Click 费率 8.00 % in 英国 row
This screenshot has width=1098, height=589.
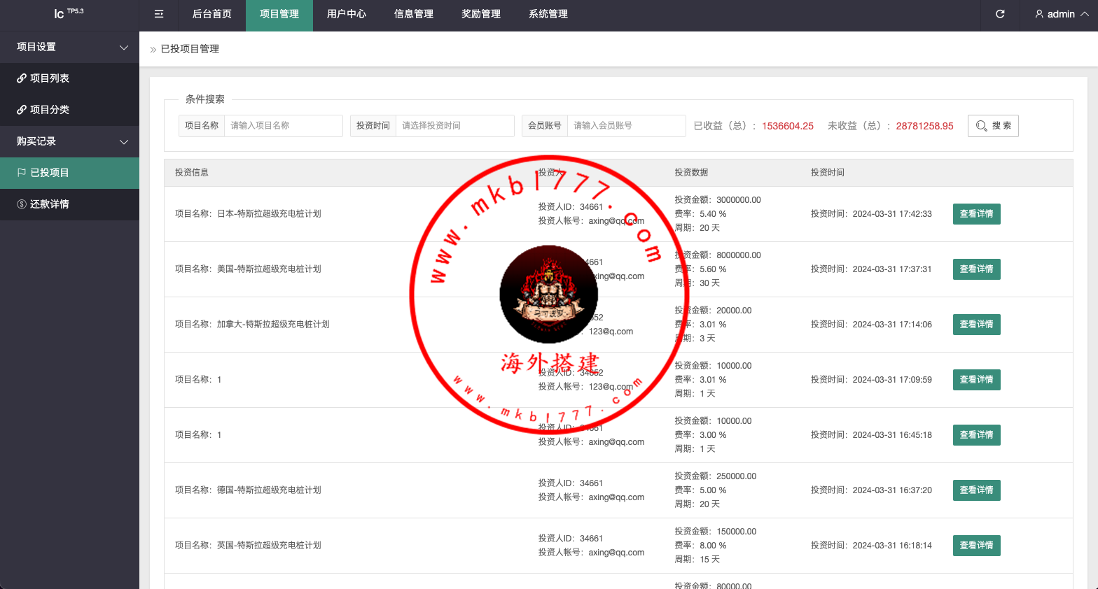700,546
